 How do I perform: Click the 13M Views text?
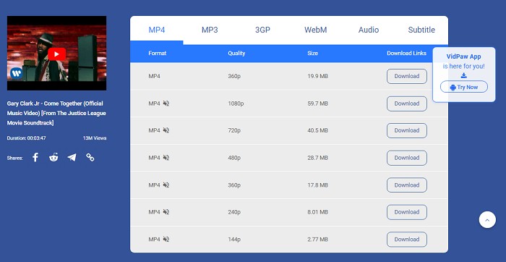[95, 138]
